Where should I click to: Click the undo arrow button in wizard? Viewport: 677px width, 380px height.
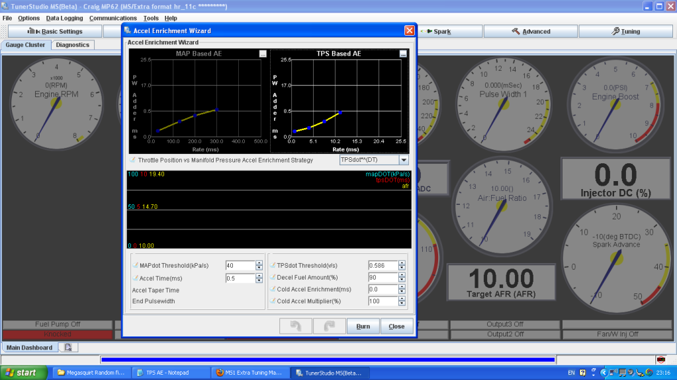pyautogui.click(x=296, y=326)
